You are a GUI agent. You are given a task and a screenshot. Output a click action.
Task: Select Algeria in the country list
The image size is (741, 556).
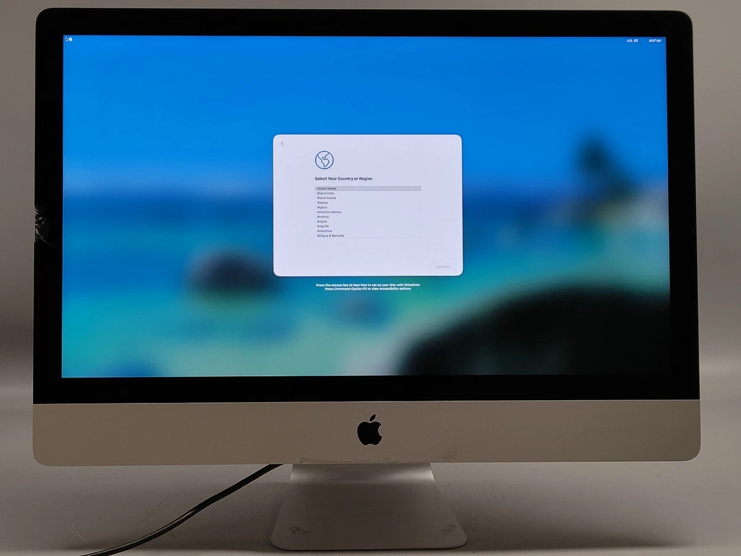coord(368,208)
